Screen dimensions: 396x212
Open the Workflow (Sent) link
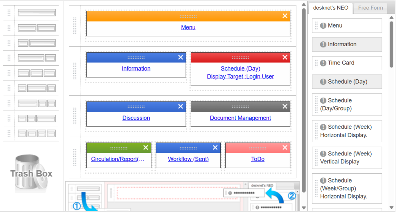(x=188, y=159)
